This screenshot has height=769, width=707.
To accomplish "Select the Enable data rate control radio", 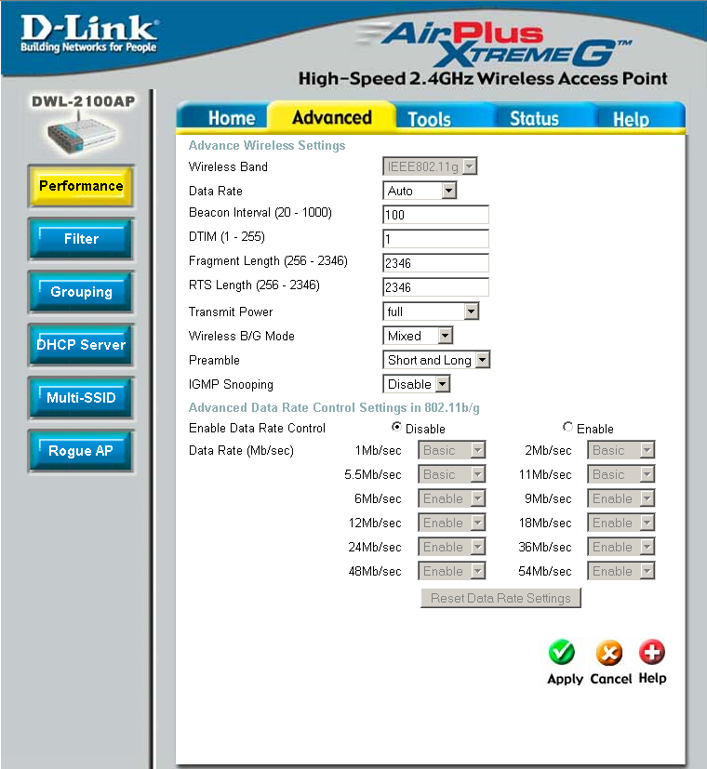I will pos(567,427).
